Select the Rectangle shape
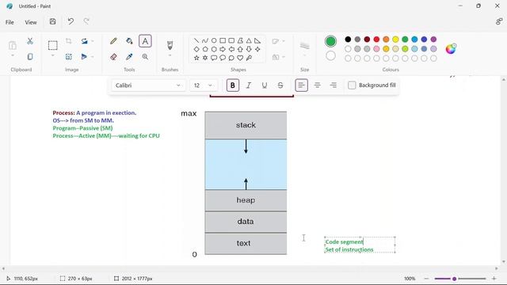Viewport: 507px width, 285px height. pyautogui.click(x=223, y=40)
